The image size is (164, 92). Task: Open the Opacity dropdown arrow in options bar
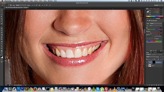(34, 5)
